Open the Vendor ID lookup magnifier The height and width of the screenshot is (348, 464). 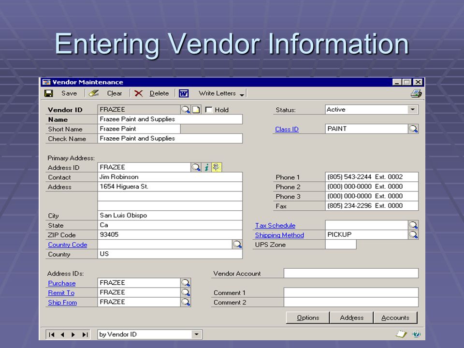186,110
